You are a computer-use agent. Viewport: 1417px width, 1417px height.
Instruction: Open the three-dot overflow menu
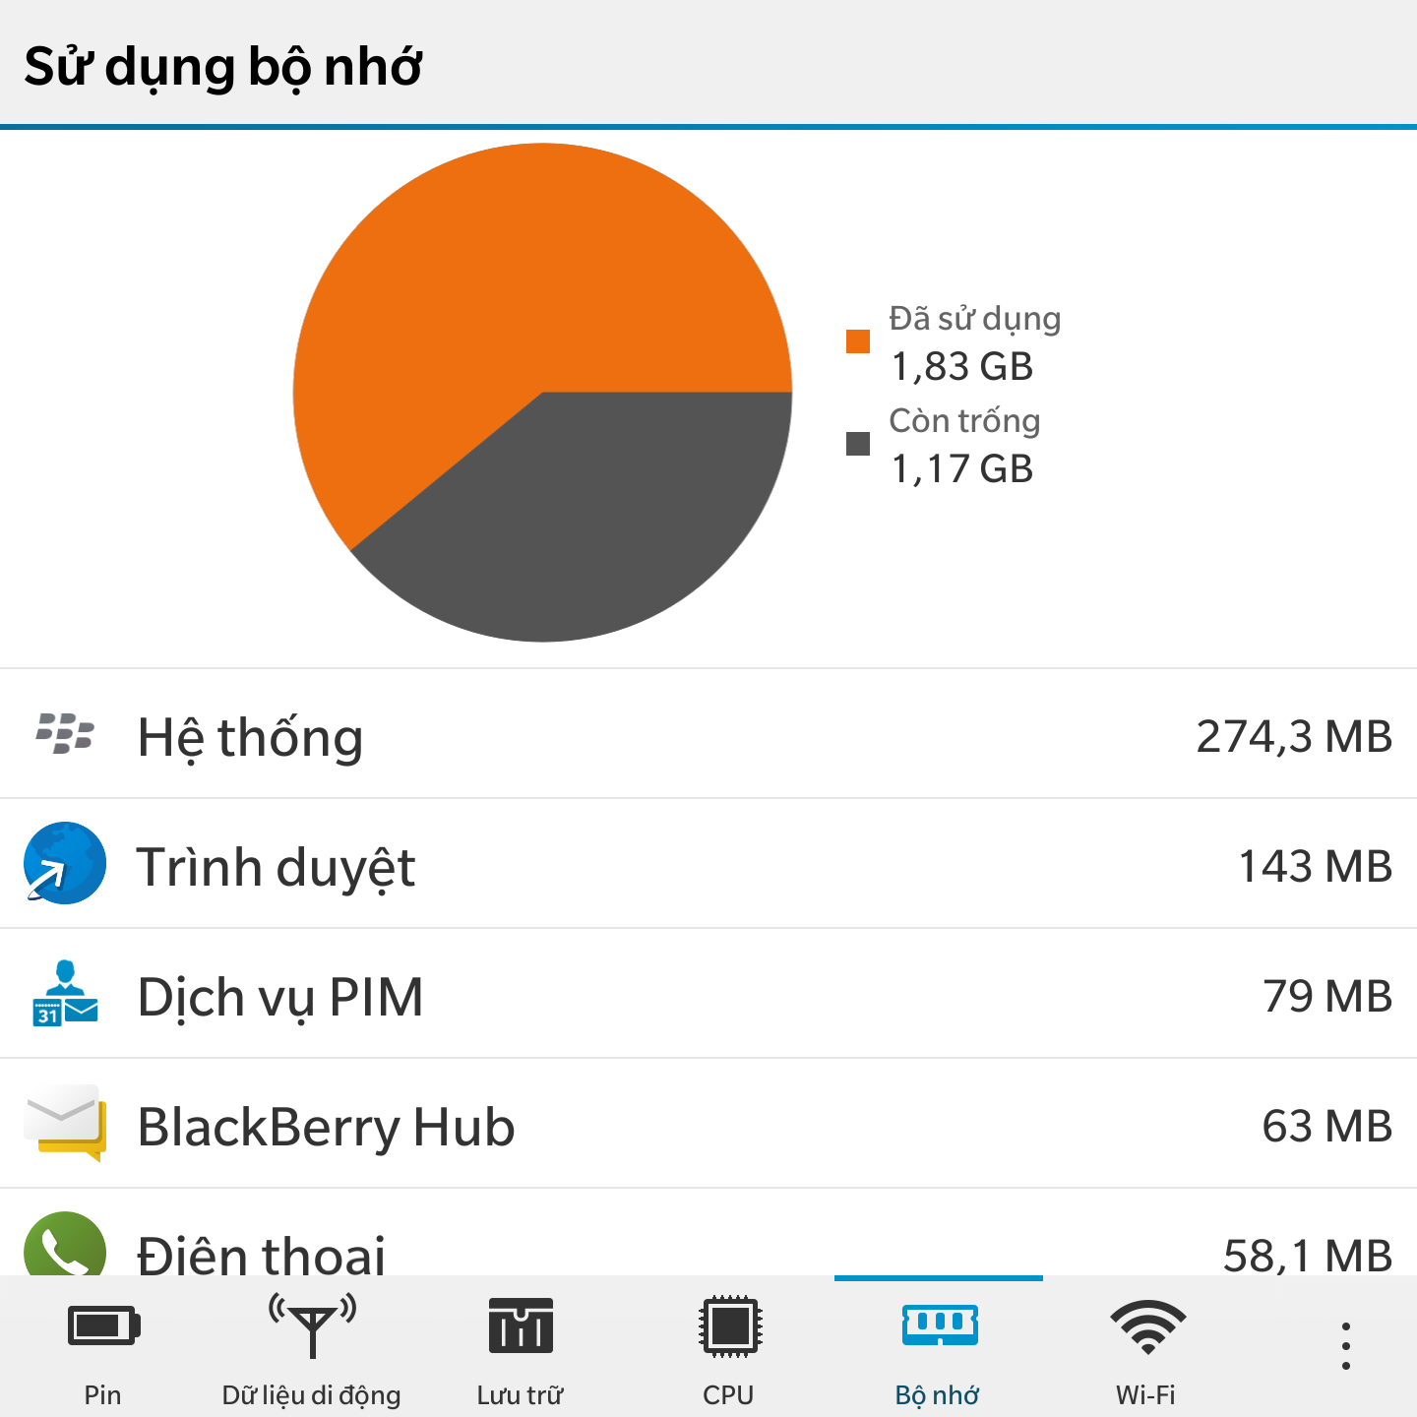[x=1345, y=1346]
